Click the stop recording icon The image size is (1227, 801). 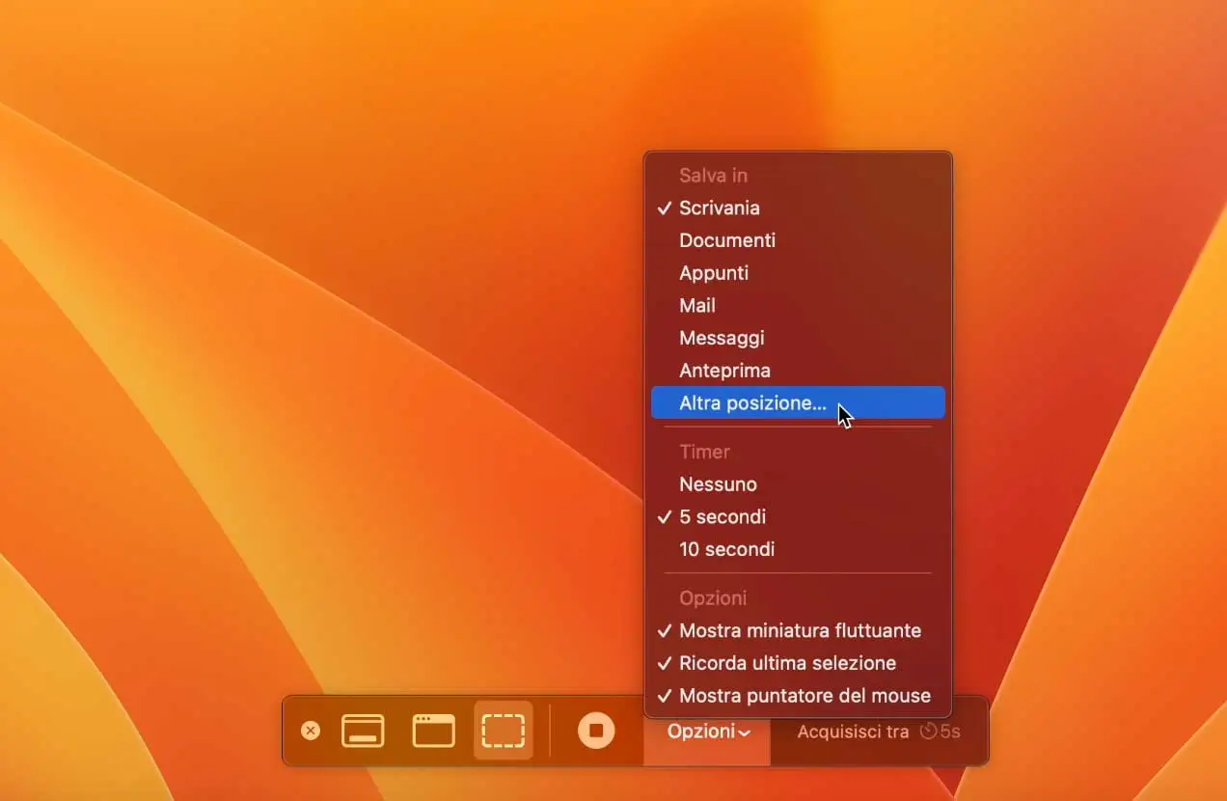(x=595, y=731)
